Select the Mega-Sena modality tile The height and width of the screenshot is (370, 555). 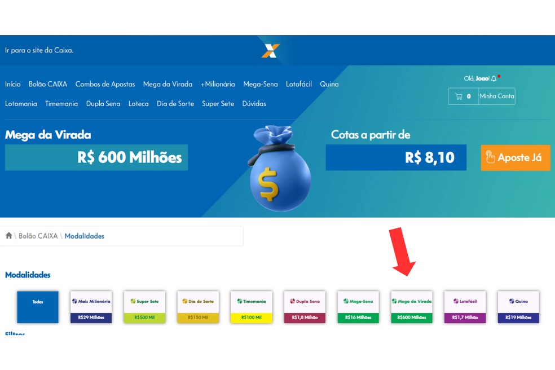click(x=358, y=307)
